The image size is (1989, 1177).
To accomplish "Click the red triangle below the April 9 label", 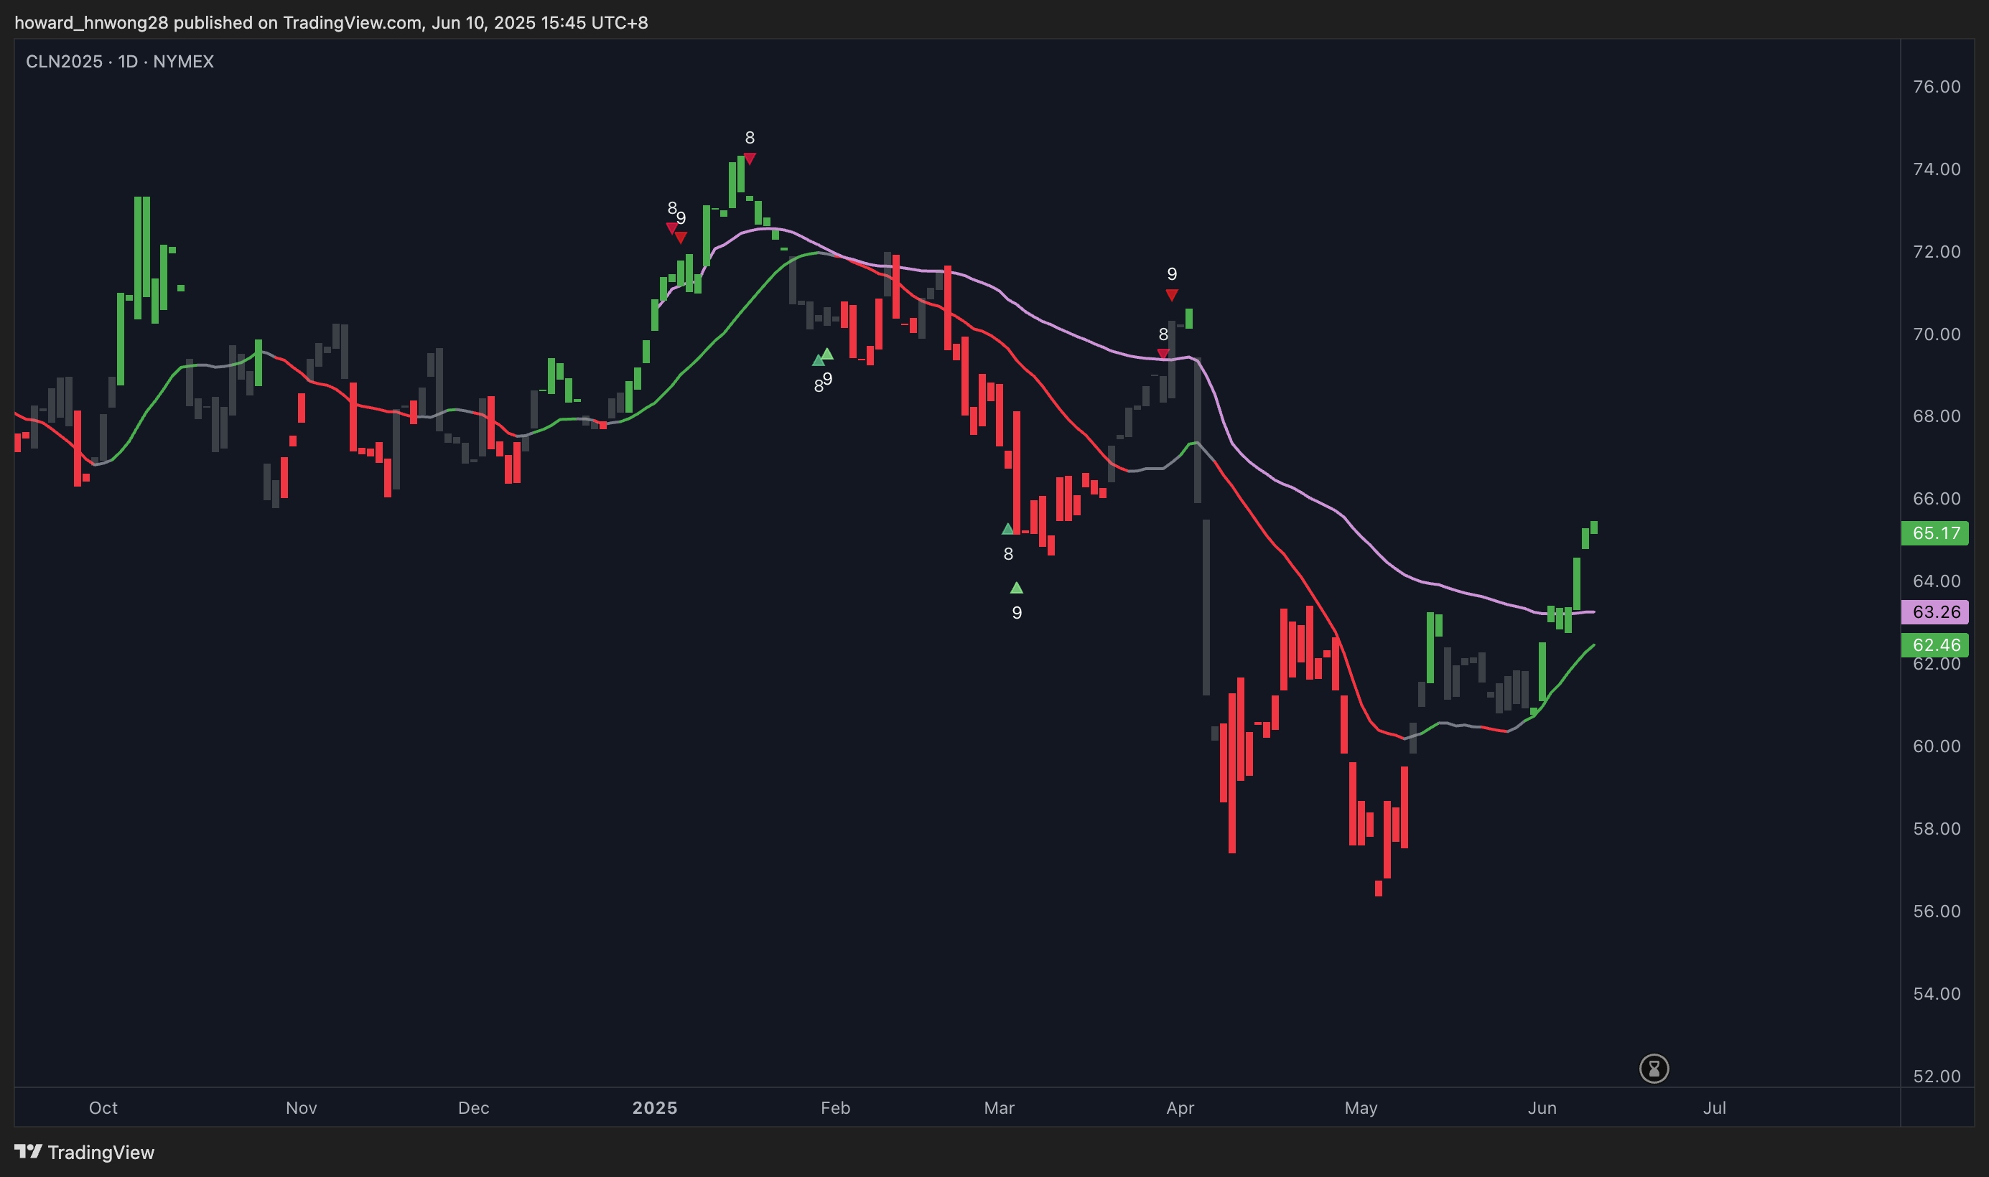I will tap(1172, 295).
